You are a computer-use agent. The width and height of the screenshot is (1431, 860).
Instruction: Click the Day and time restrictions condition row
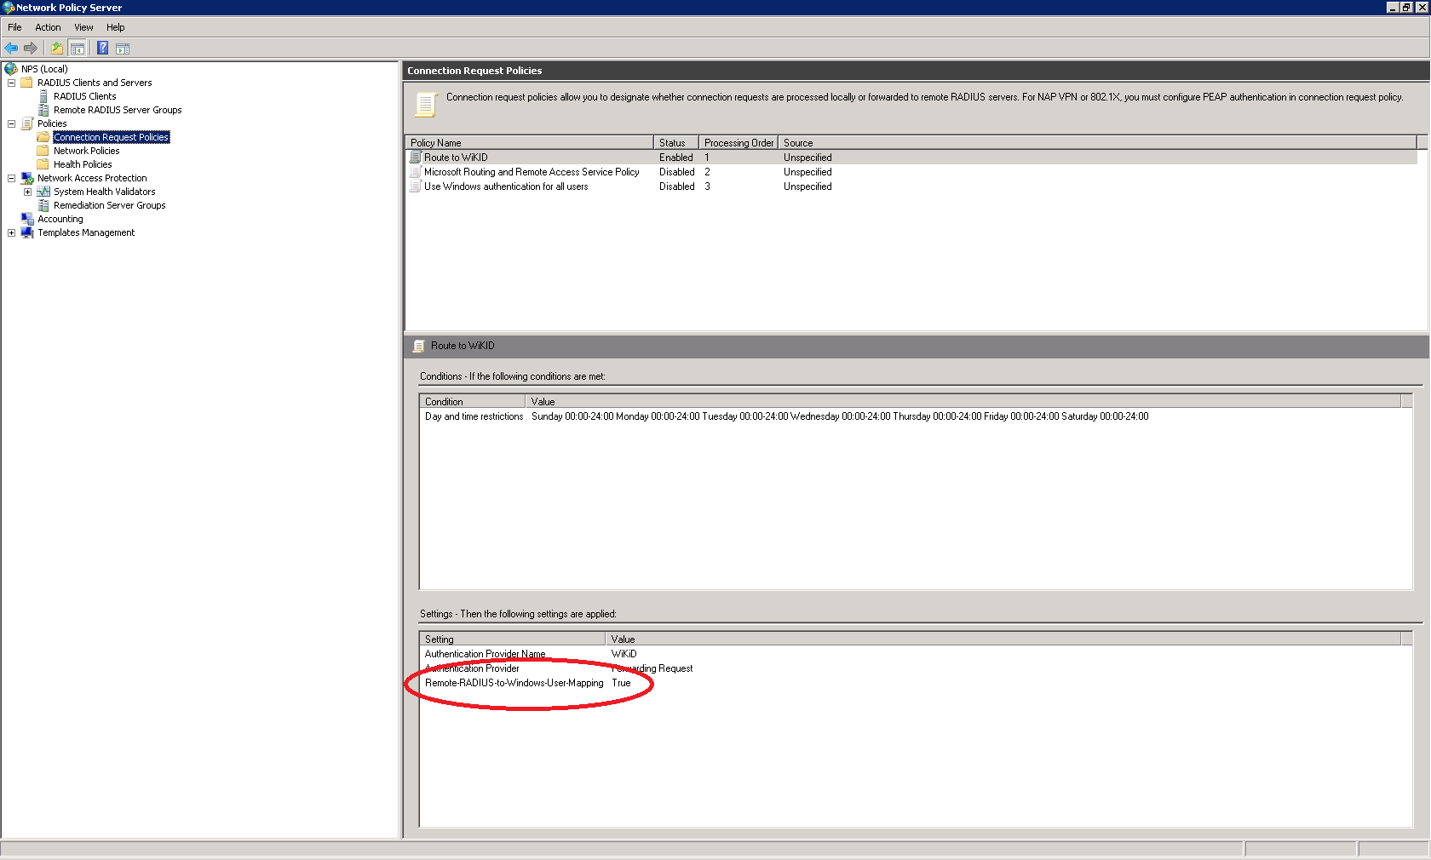point(474,416)
